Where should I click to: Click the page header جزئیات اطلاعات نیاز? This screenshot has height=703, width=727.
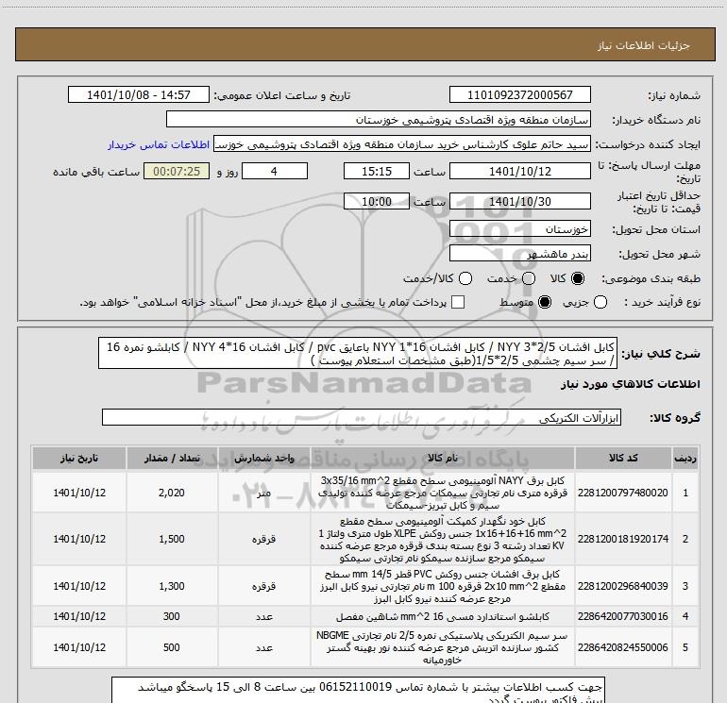coord(644,45)
